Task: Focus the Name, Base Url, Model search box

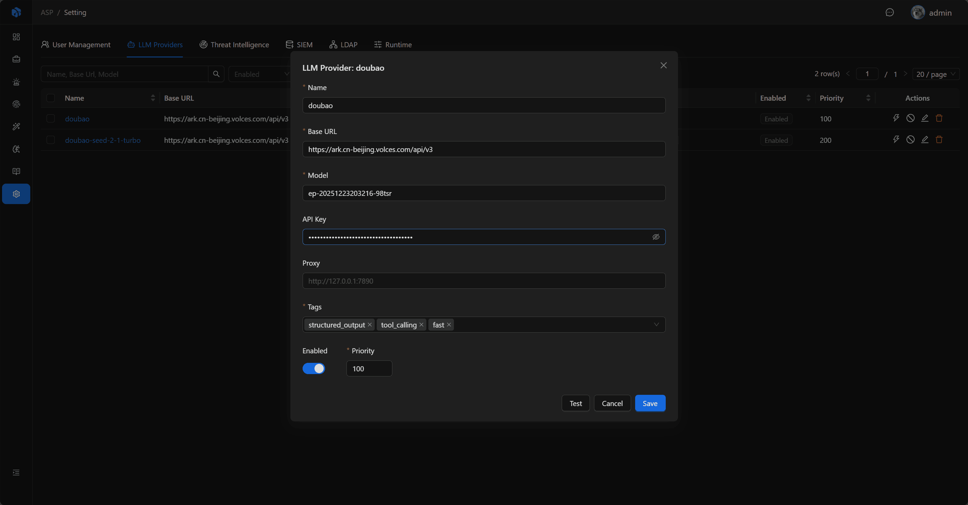Action: pyautogui.click(x=124, y=74)
